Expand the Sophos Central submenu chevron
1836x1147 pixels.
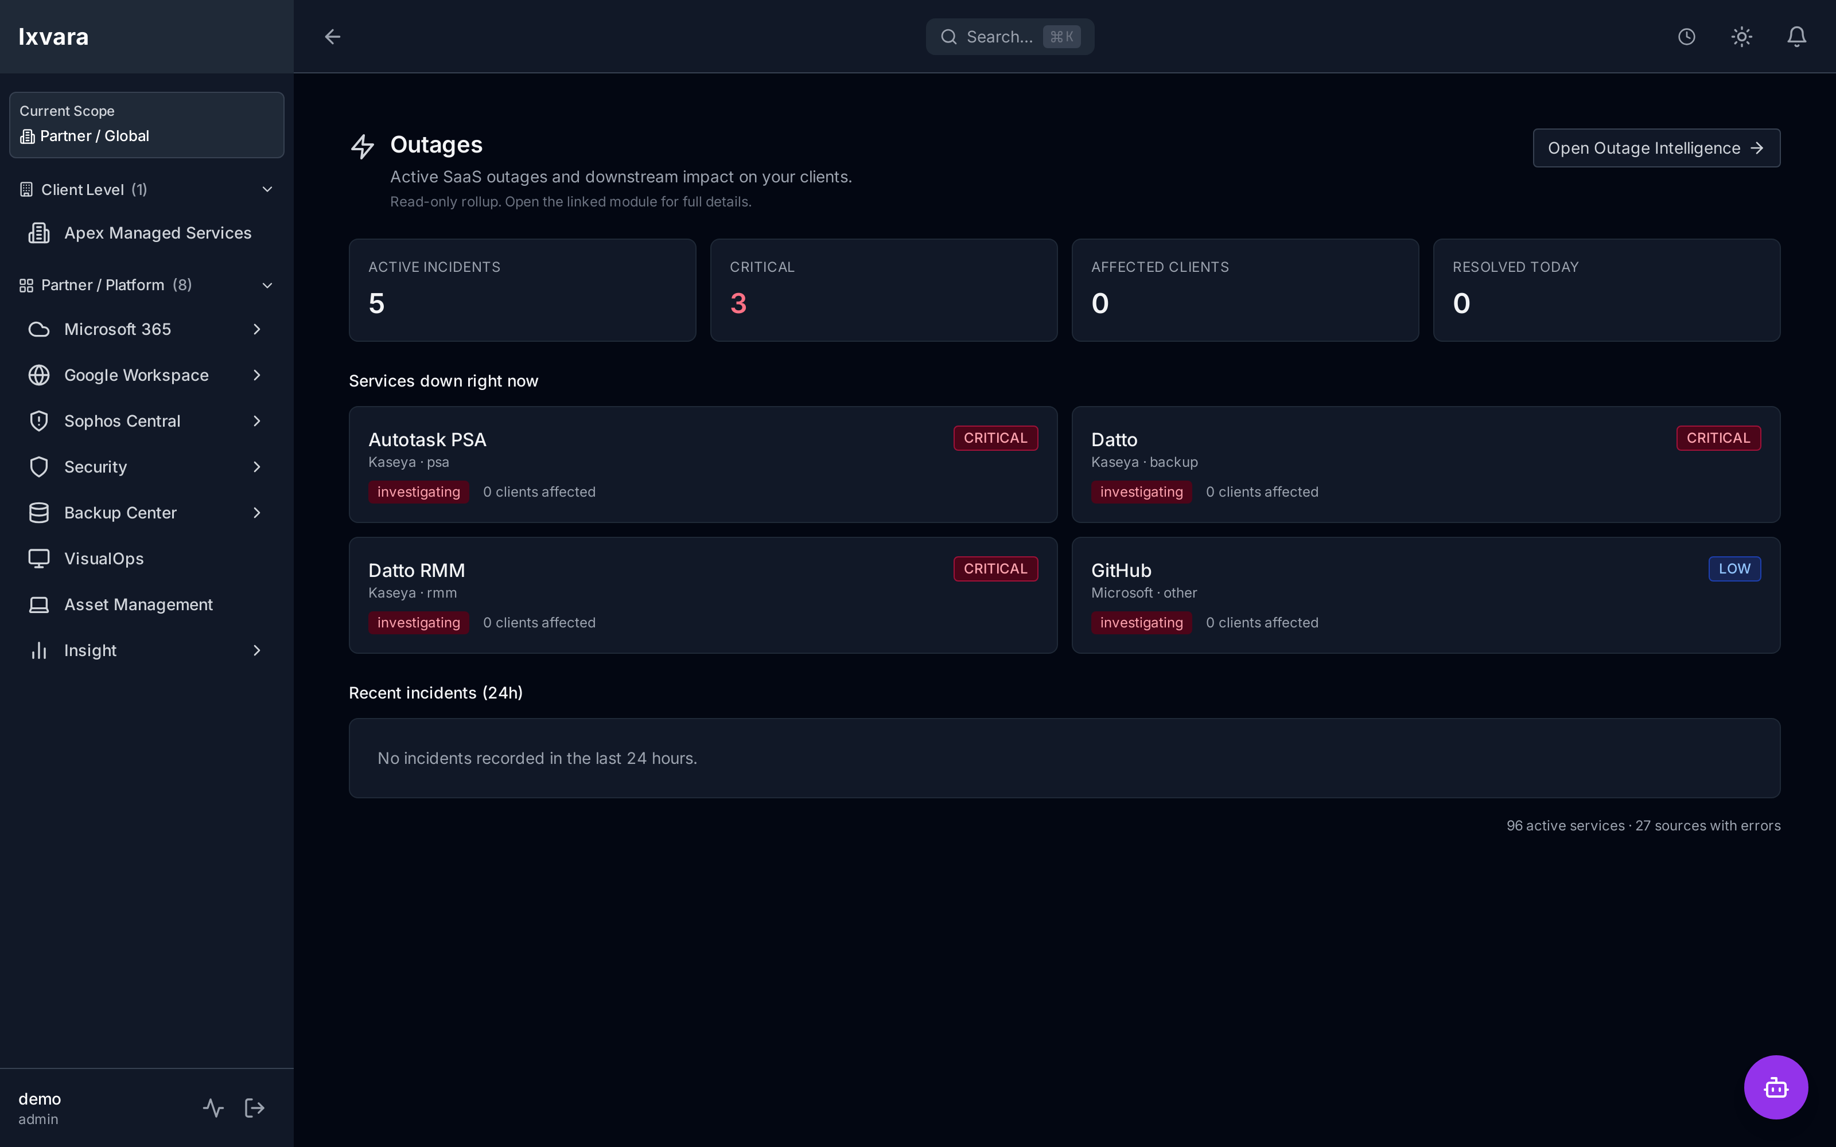[256, 421]
